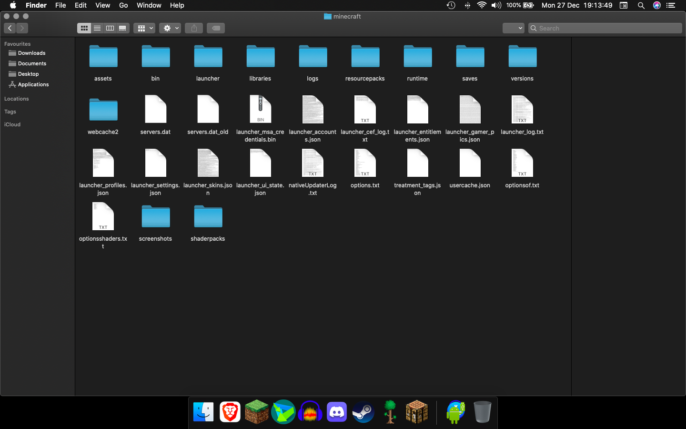
Task: Select launcher_msa_credentials.bin file
Action: click(260, 110)
